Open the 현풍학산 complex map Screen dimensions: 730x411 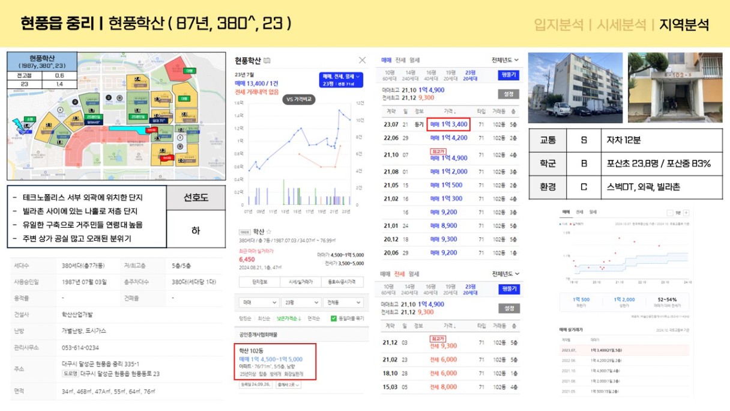click(115, 115)
